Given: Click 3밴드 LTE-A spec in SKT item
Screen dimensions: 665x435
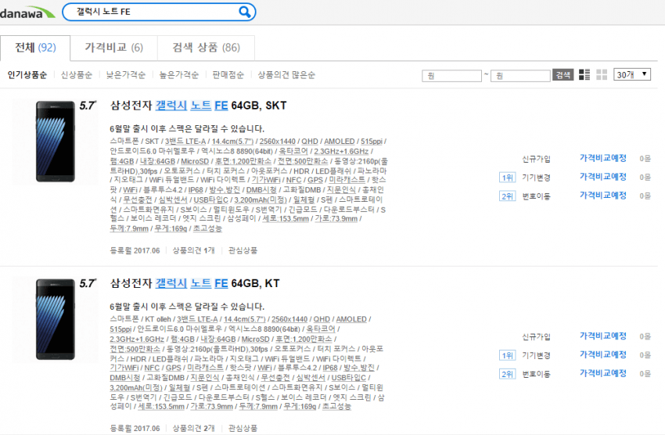Looking at the screenshot, I should (185, 141).
